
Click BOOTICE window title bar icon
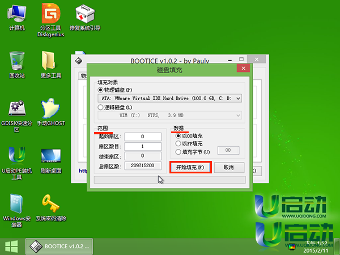[x=79, y=61]
